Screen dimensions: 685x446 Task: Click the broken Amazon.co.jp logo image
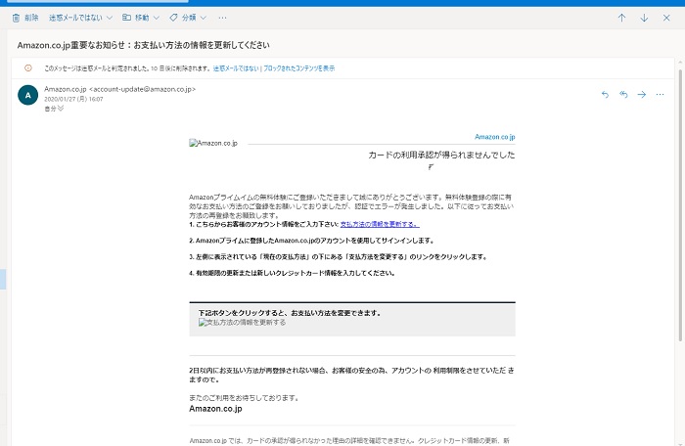pos(213,143)
